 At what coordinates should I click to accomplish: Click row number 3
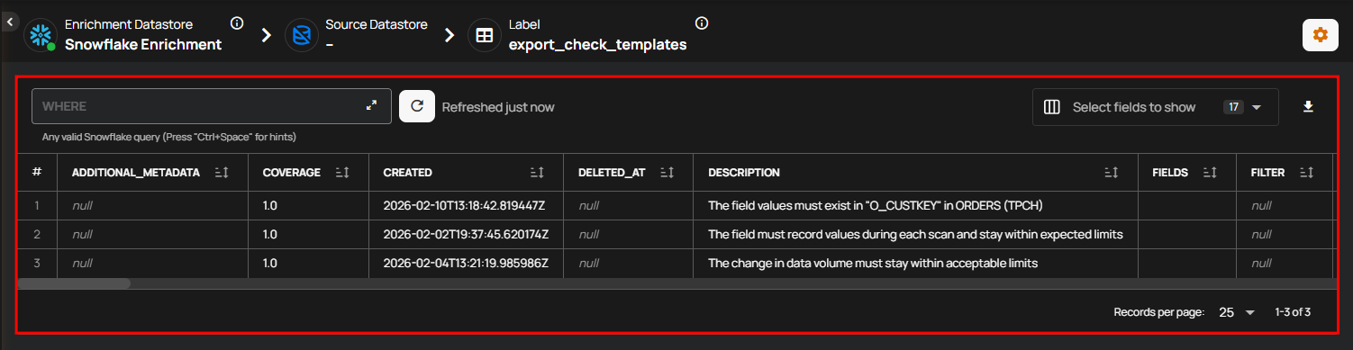37,264
